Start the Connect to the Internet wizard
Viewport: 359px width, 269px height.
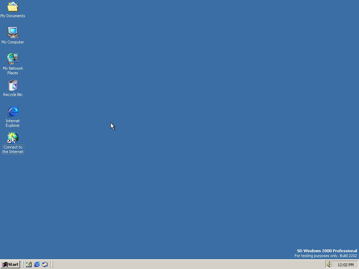click(13, 137)
